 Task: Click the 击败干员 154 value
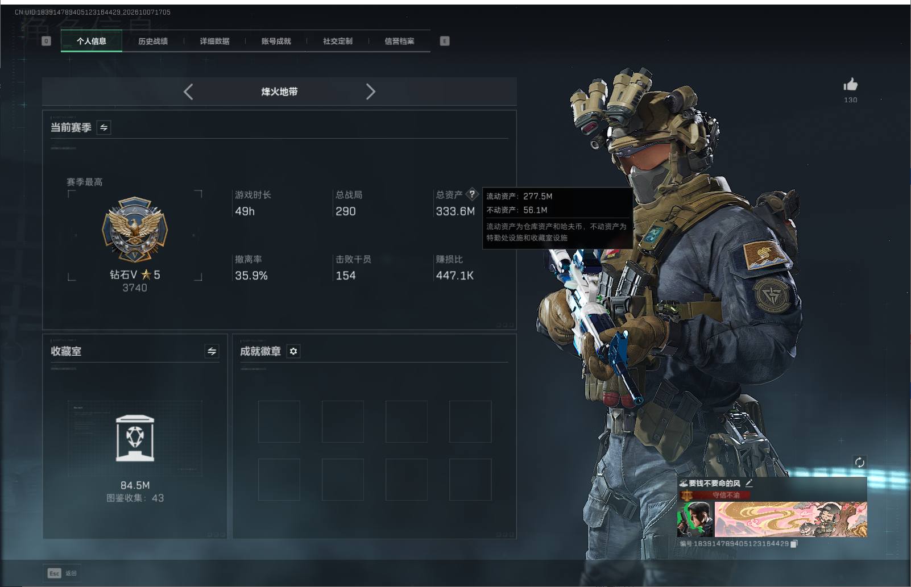pyautogui.click(x=346, y=276)
